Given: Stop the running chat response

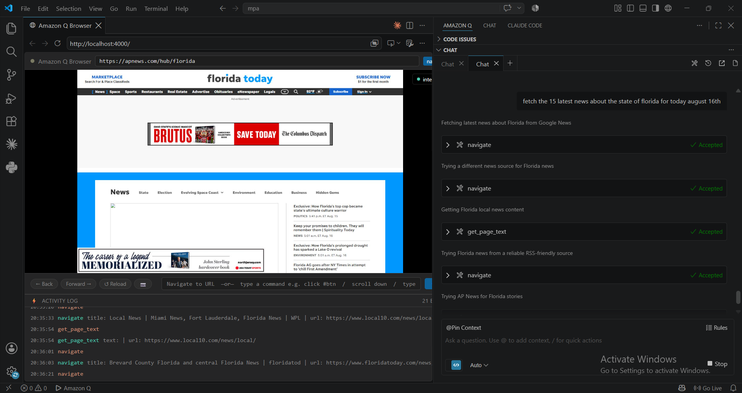Looking at the screenshot, I should pos(717,364).
